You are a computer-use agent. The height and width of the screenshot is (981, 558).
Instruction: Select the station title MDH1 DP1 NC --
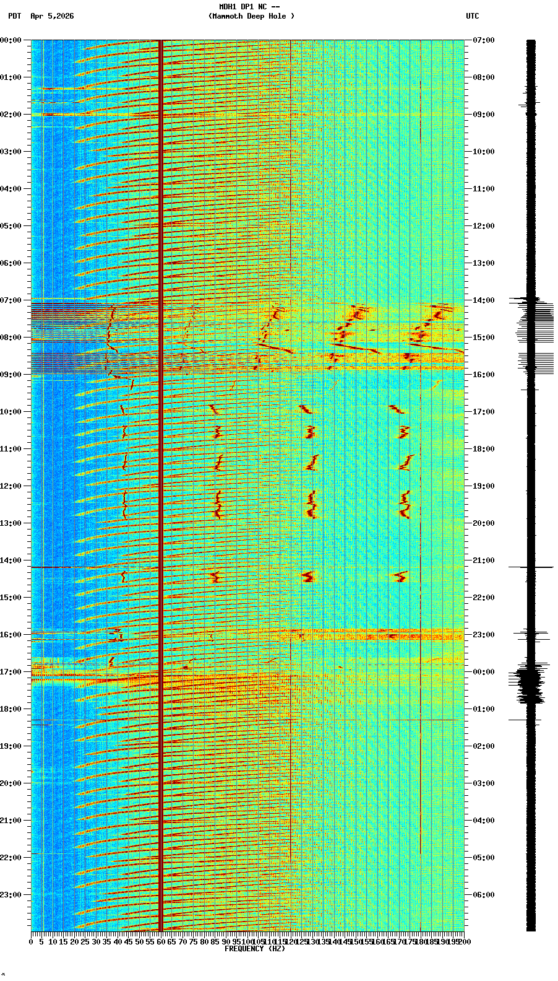(x=249, y=7)
